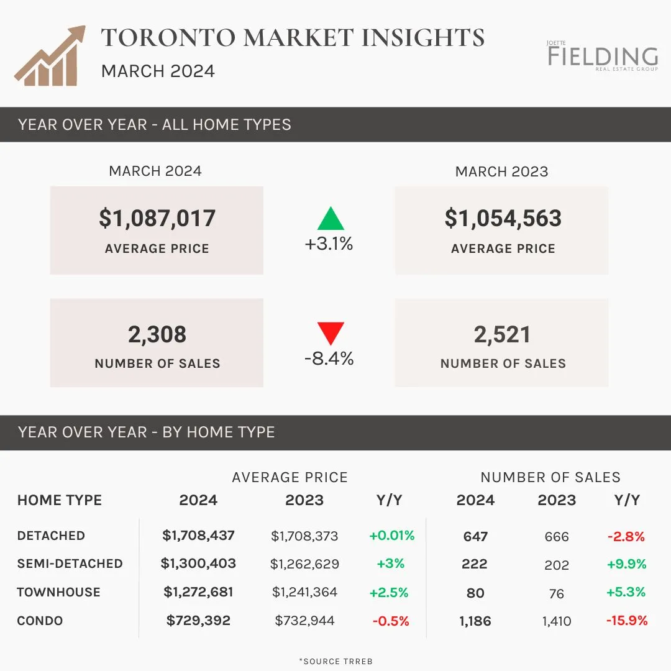Click the 2,521 number of sales box
Screen dimensions: 671x671
pyautogui.click(x=501, y=343)
